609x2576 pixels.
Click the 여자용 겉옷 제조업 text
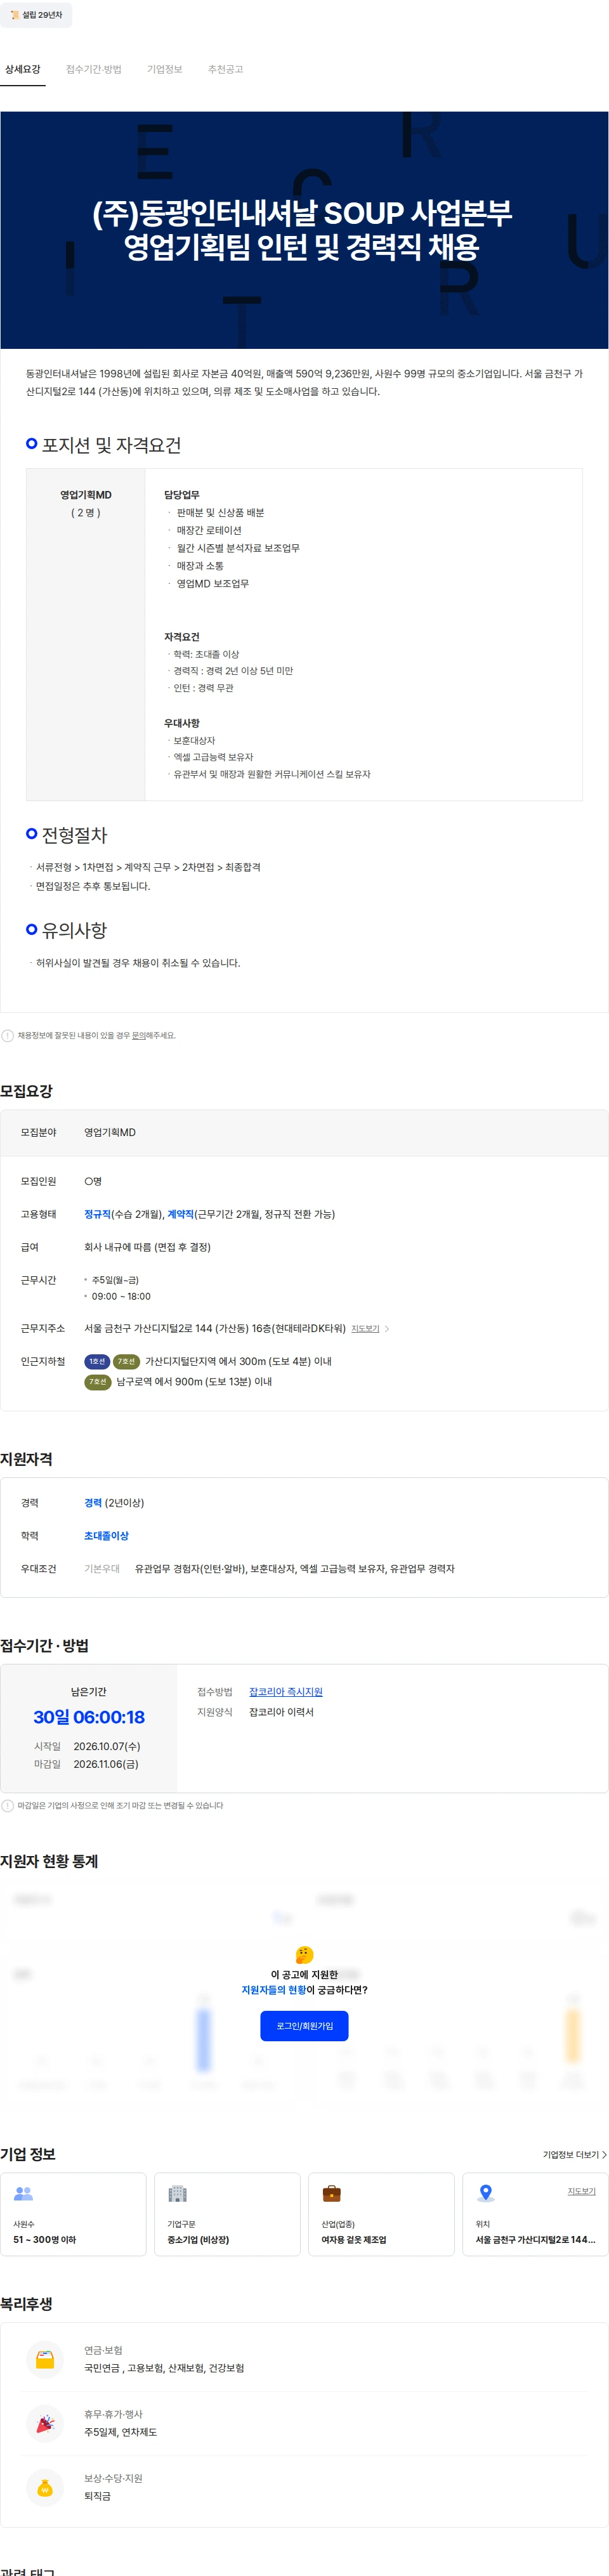tap(354, 2240)
